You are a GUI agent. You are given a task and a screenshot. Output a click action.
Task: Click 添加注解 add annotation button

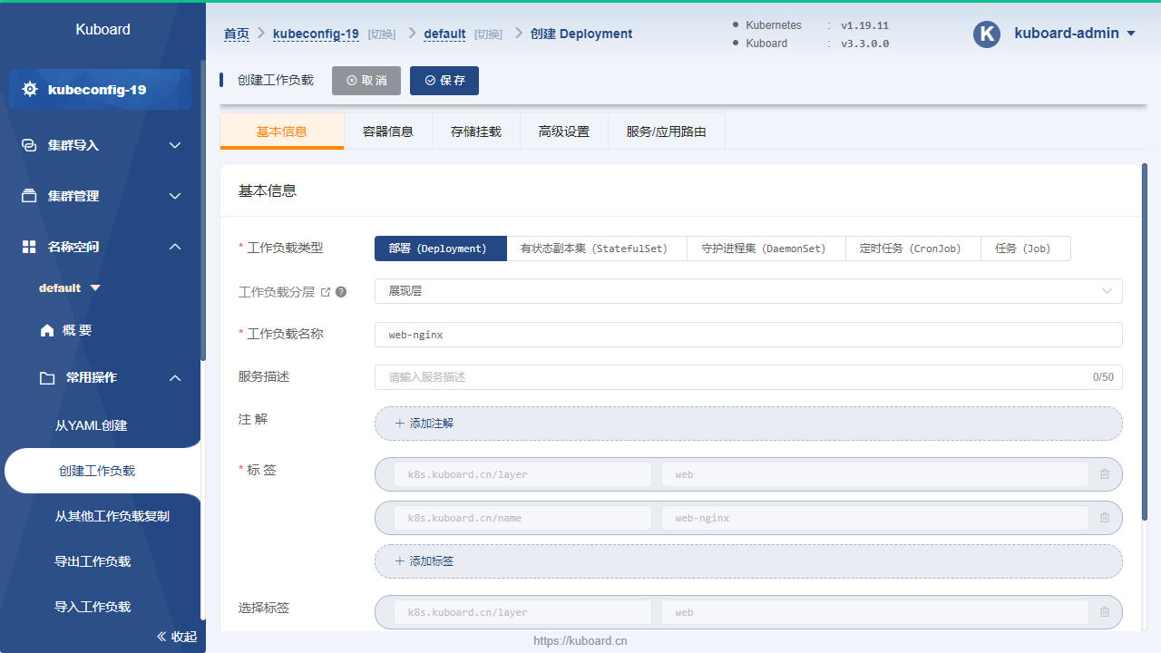click(x=748, y=424)
